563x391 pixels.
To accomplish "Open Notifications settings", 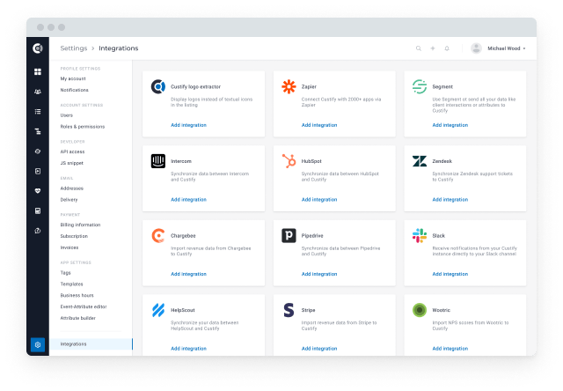I will coord(74,90).
